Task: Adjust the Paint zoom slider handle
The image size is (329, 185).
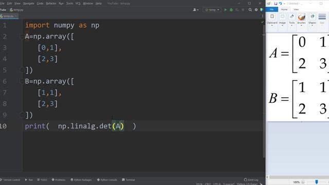Action: coord(317,182)
